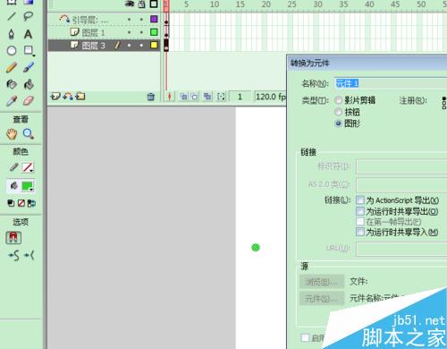The image size is (447, 349).
Task: Click the stroke color pencil icon
Action: click(x=13, y=167)
